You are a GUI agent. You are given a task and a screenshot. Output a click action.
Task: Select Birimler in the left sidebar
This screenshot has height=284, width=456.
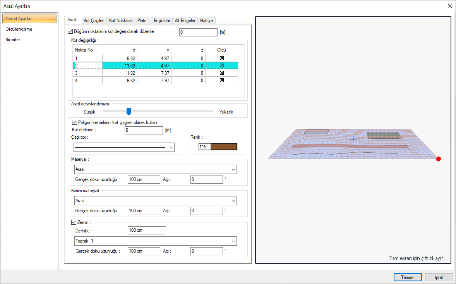click(13, 40)
